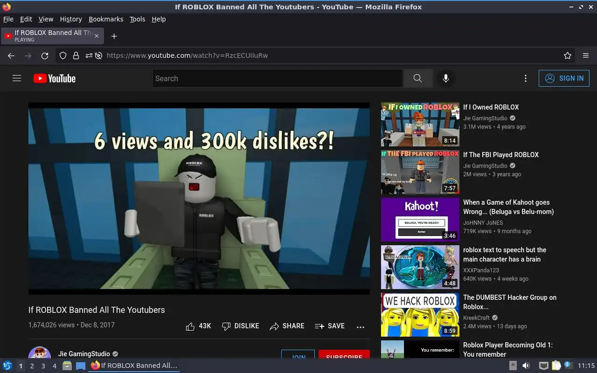Open the taskbar start menu icon
Viewport: 597px width, 373px height.
(7, 366)
